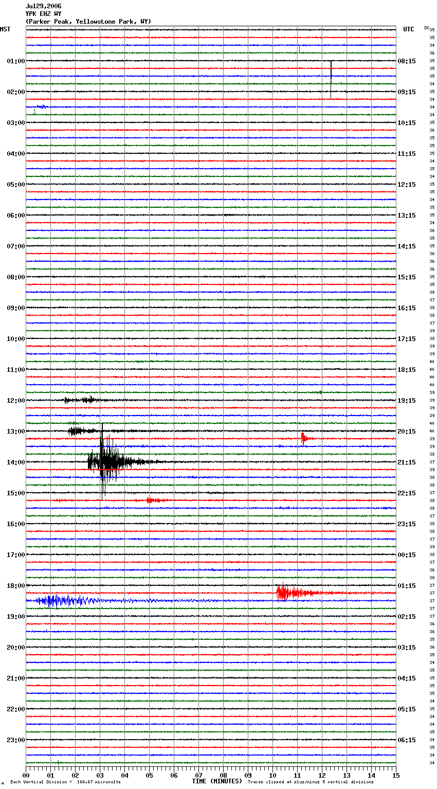Click the date header 'Jul29,2006'

click(43, 6)
